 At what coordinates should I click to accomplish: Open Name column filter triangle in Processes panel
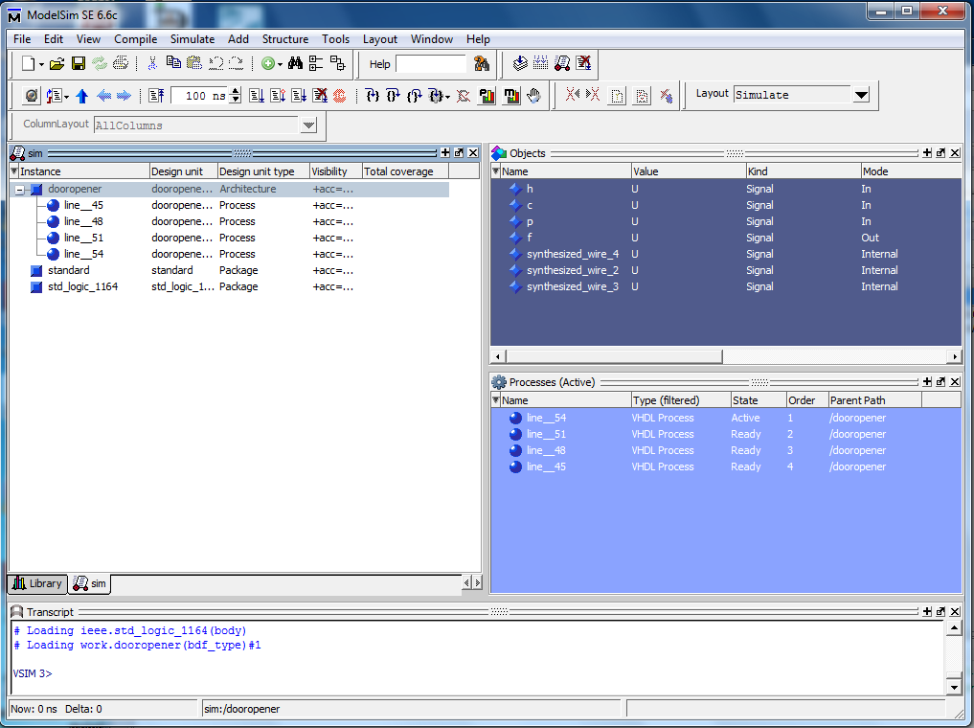pyautogui.click(x=496, y=400)
